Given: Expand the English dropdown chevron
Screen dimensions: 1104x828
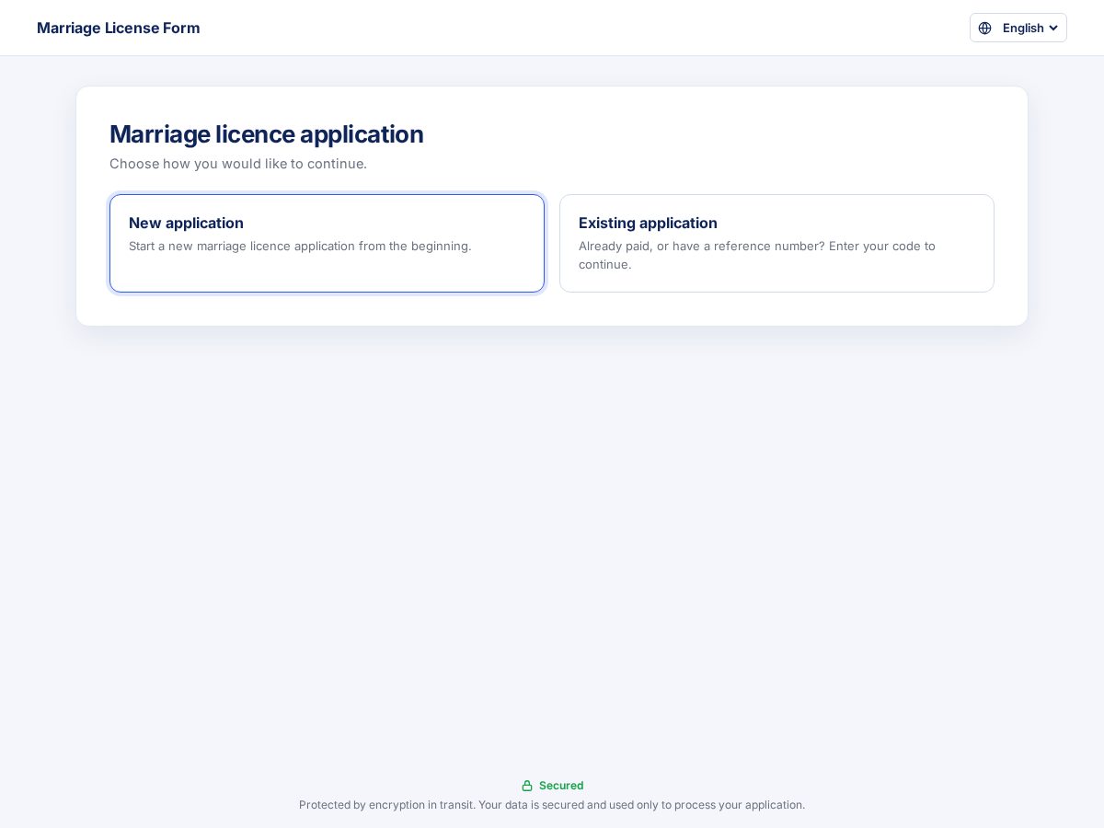Looking at the screenshot, I should pyautogui.click(x=1053, y=28).
